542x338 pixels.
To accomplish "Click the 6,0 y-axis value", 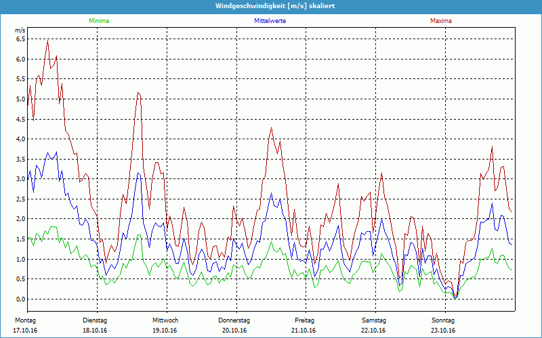I will click(21, 59).
